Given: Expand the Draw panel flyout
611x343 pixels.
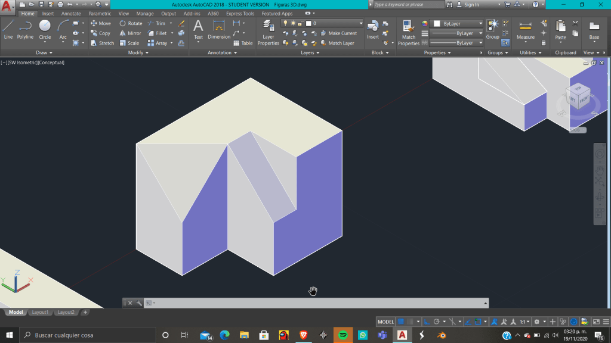Looking at the screenshot, I should (x=44, y=52).
